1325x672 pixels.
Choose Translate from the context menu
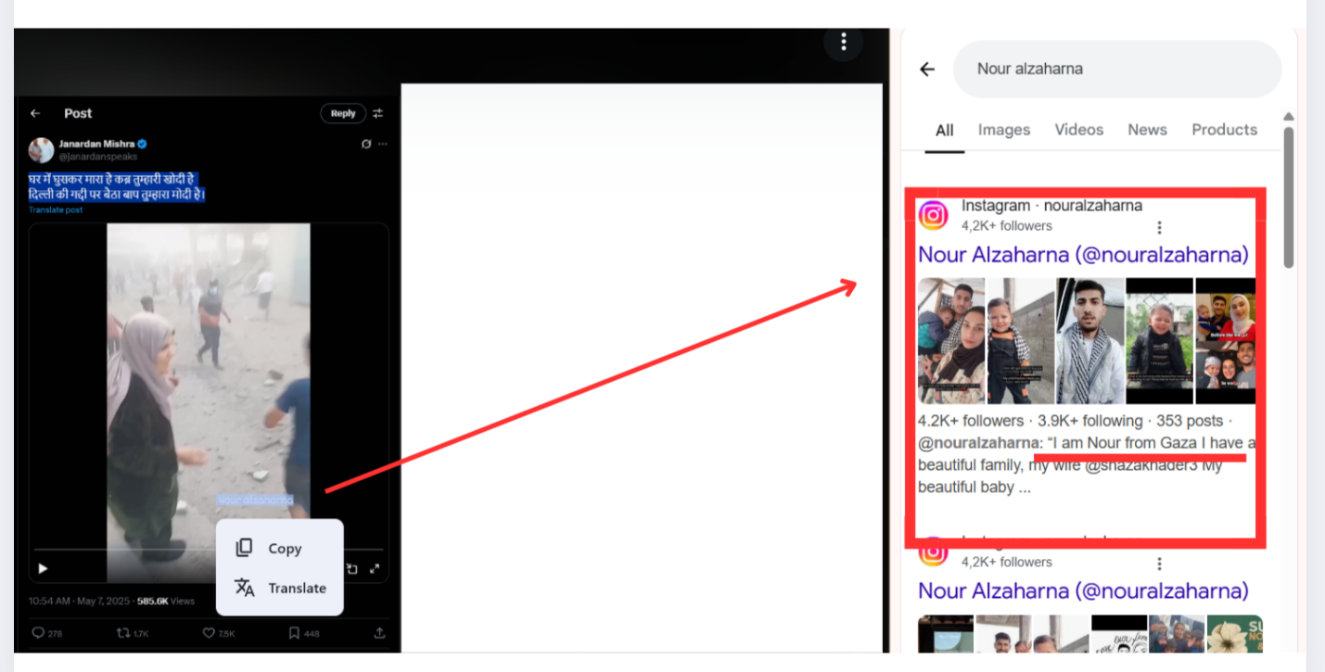[279, 588]
